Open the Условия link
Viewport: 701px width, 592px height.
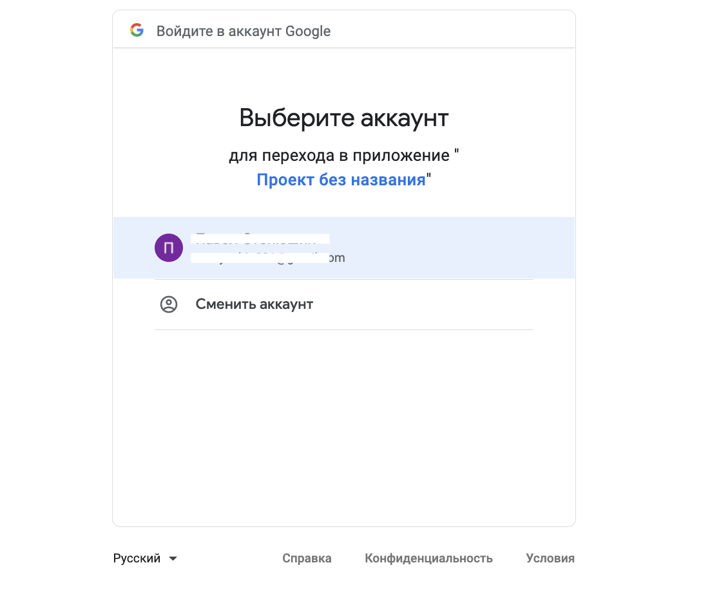click(x=550, y=558)
